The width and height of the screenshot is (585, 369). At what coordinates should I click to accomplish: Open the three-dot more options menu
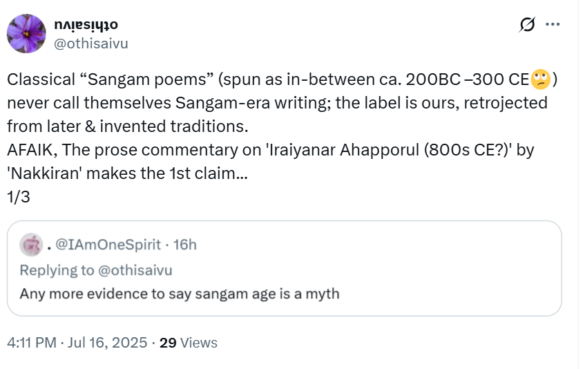(553, 25)
